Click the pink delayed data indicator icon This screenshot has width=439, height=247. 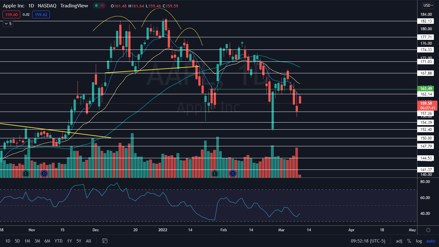103,6
